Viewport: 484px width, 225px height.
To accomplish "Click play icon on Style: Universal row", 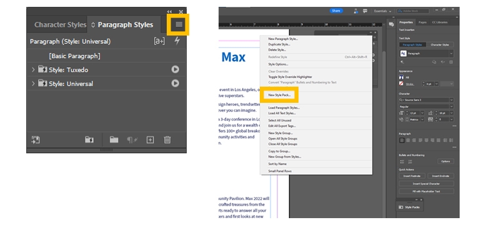I will (x=175, y=84).
